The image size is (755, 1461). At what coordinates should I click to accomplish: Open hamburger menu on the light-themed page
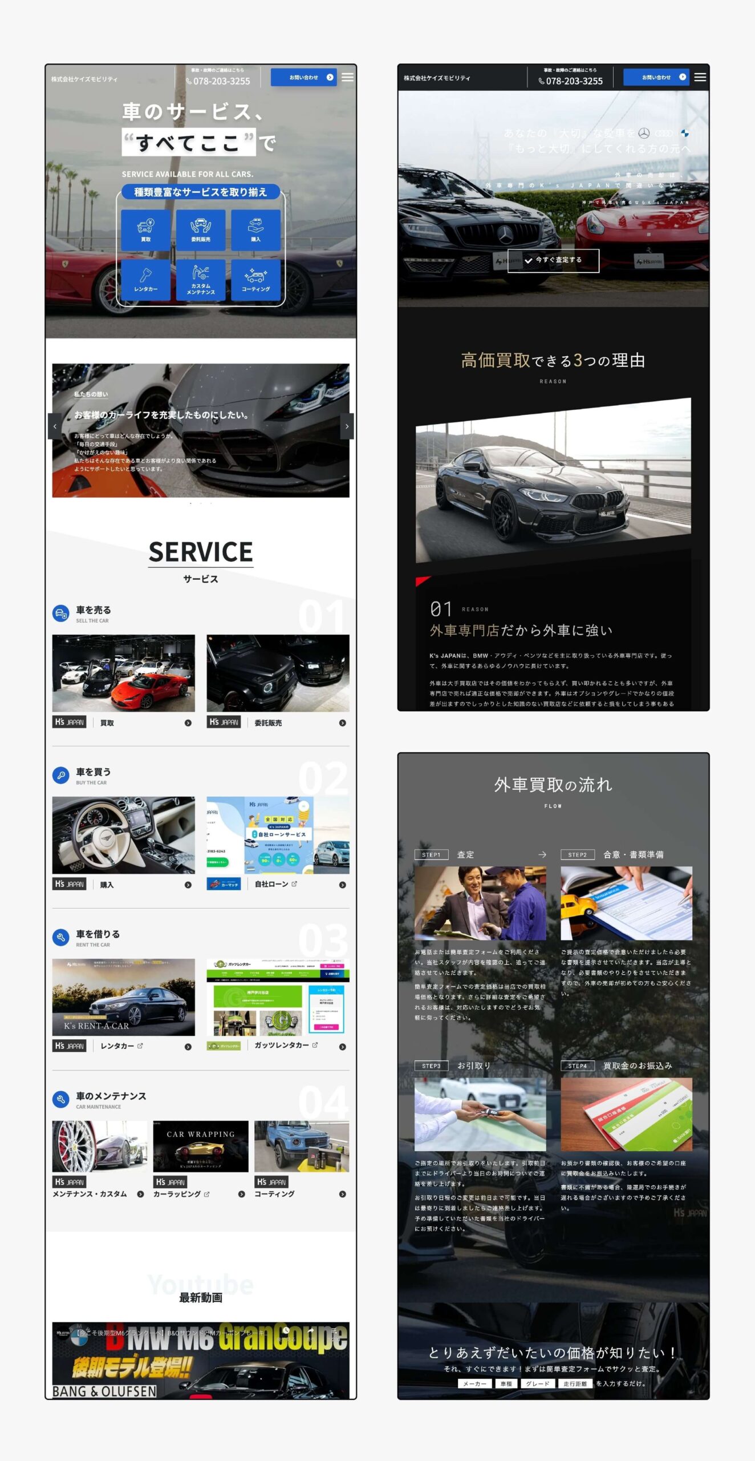347,78
